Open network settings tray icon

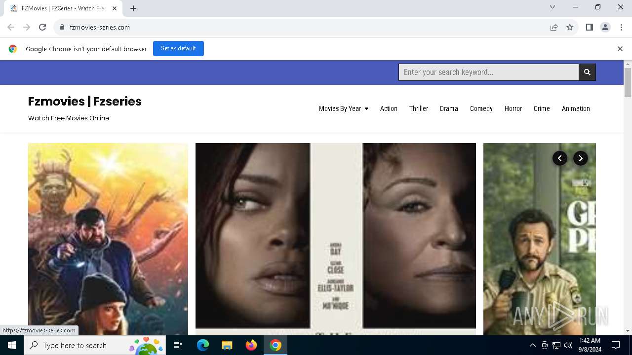click(556, 345)
